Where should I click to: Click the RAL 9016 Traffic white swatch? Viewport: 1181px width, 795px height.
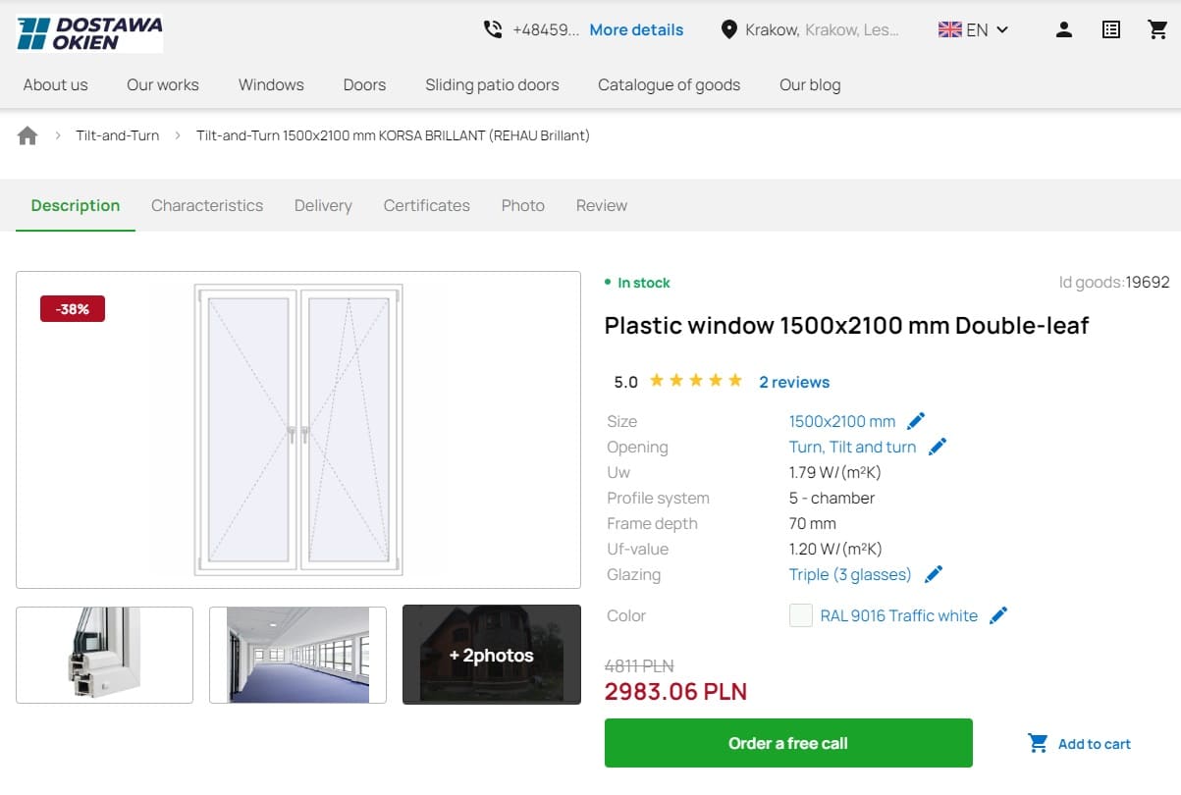pos(800,615)
